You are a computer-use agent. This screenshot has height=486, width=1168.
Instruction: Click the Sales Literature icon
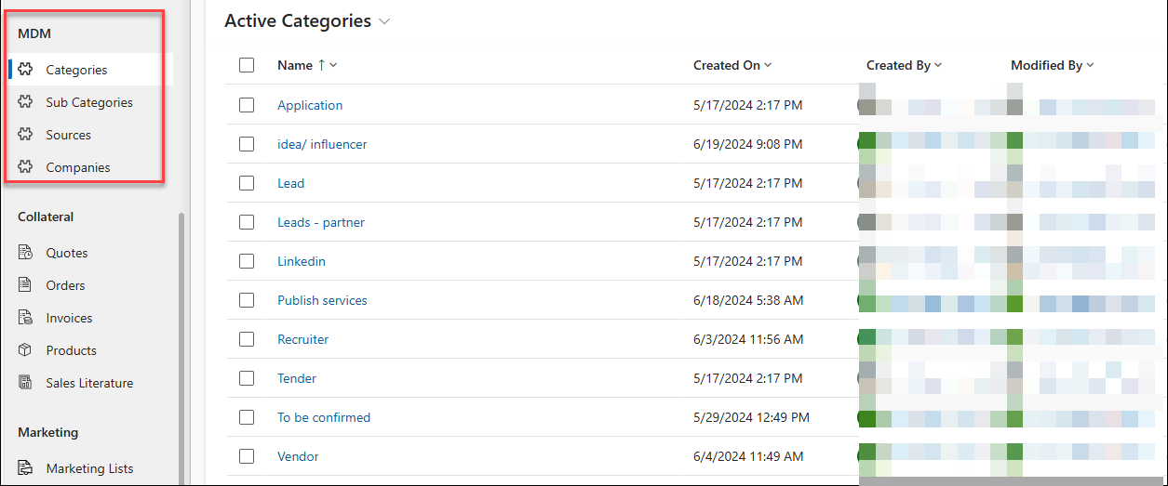coord(26,383)
